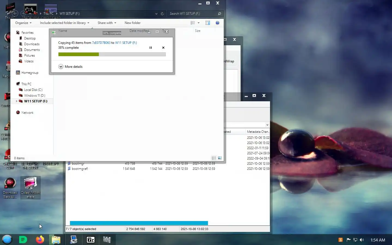The width and height of the screenshot is (392, 245).
Task: Switch to large icons view in the status bar
Action: click(x=220, y=158)
